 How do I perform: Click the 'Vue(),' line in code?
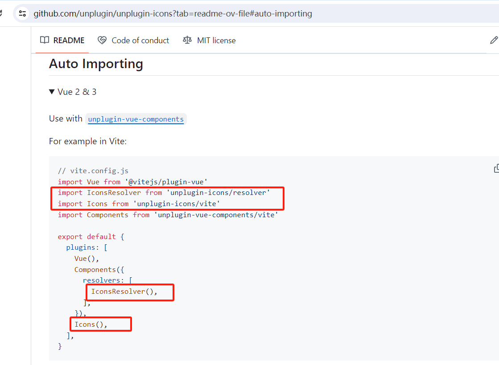click(x=87, y=259)
